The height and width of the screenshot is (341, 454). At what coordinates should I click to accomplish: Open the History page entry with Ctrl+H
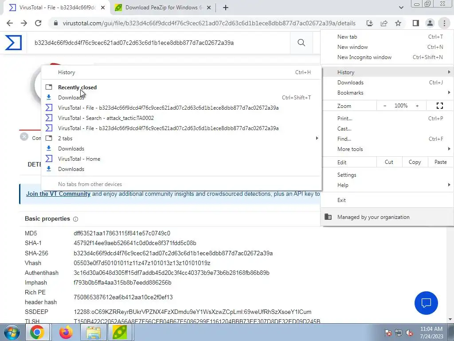tap(181, 72)
